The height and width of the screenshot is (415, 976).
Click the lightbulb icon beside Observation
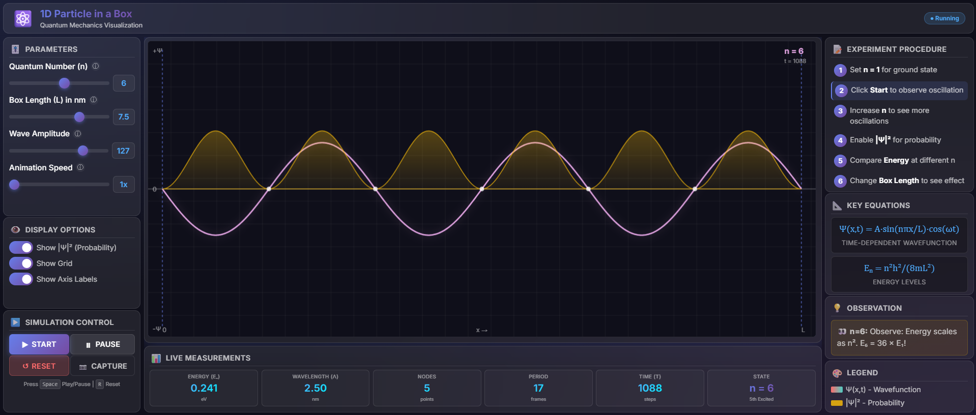point(837,308)
